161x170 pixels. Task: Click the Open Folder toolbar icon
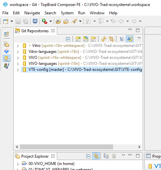pos(66,21)
